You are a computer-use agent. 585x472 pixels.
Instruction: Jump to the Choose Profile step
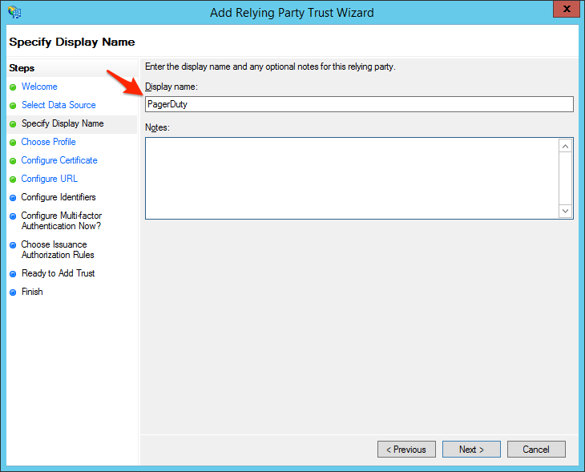[48, 142]
